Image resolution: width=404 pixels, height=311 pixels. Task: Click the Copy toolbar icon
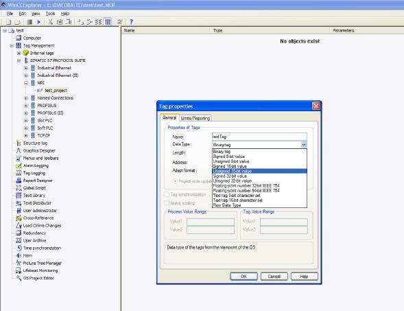tap(60, 22)
